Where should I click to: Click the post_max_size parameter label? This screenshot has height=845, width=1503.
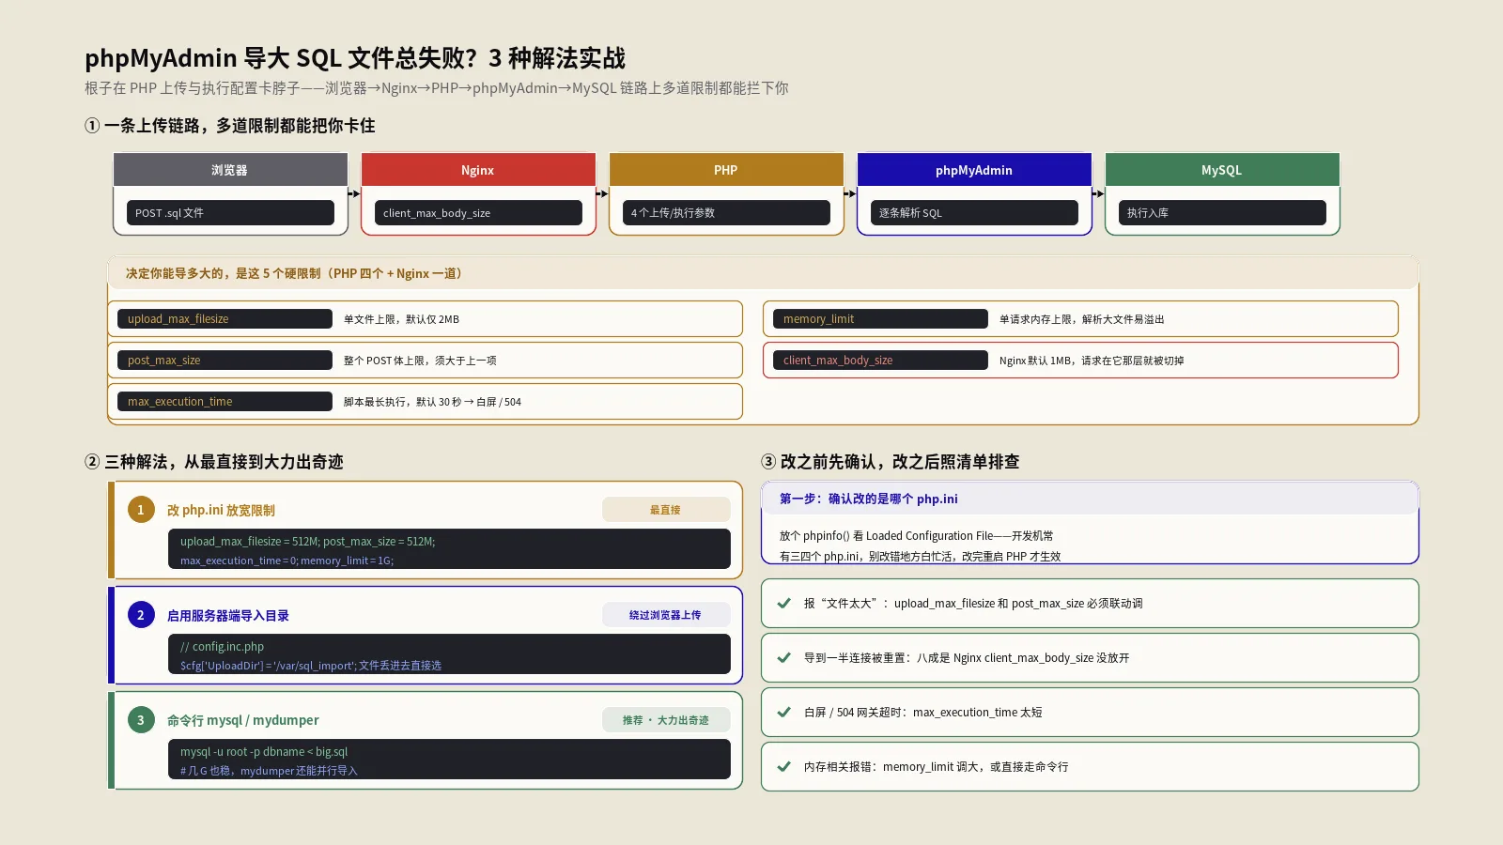pos(225,361)
